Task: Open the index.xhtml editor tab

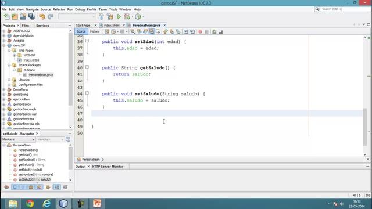Action: (x=112, y=25)
